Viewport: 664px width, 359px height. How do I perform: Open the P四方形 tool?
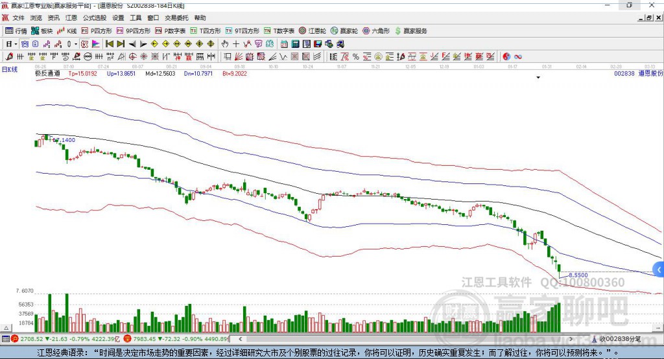(x=97, y=31)
